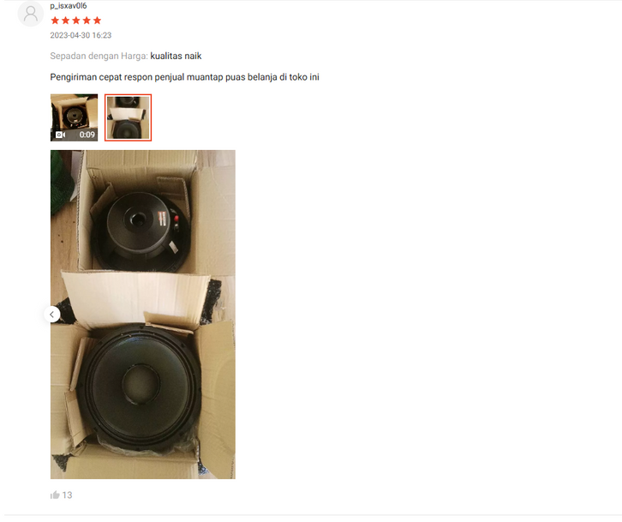
Task: Click the reviewer's default avatar icon
Action: point(31,14)
